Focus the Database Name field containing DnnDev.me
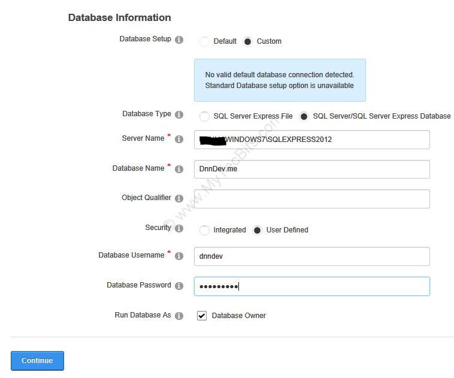The height and width of the screenshot is (378, 454). point(312,169)
